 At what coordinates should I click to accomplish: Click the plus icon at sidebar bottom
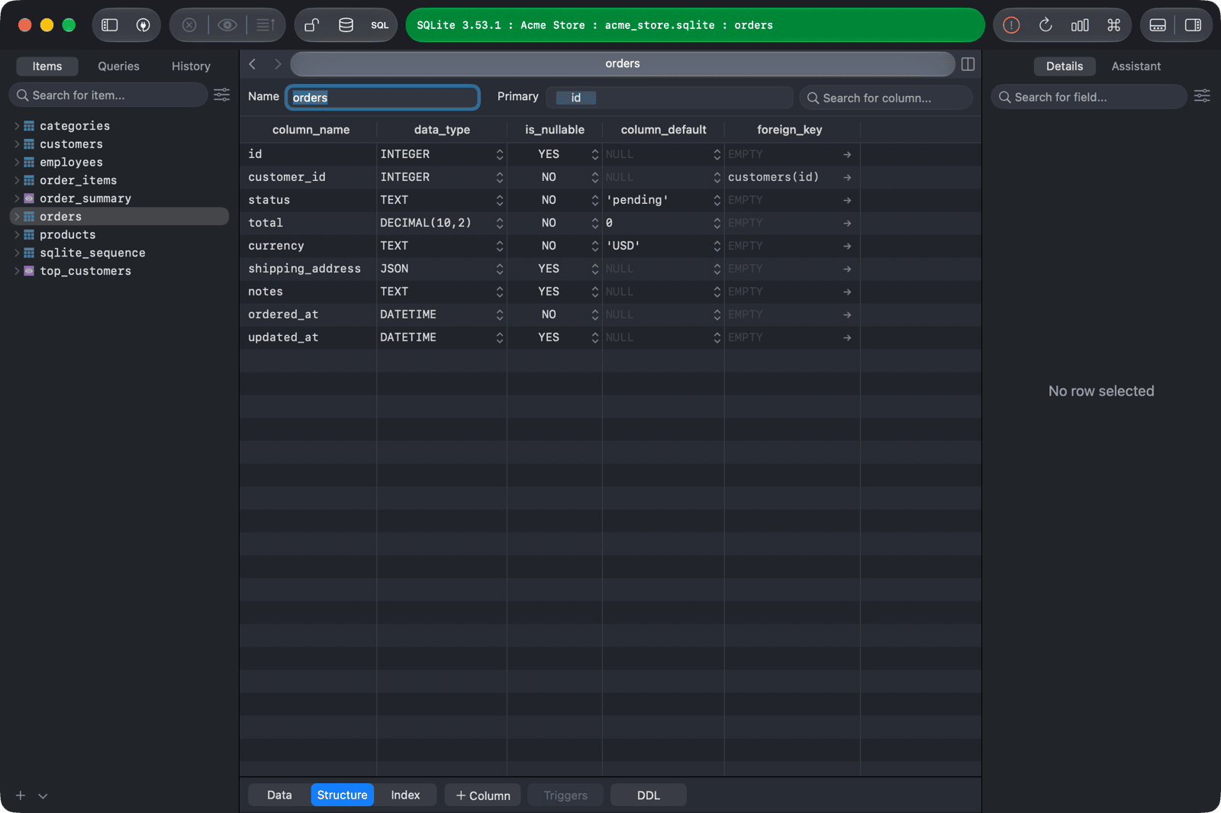21,795
